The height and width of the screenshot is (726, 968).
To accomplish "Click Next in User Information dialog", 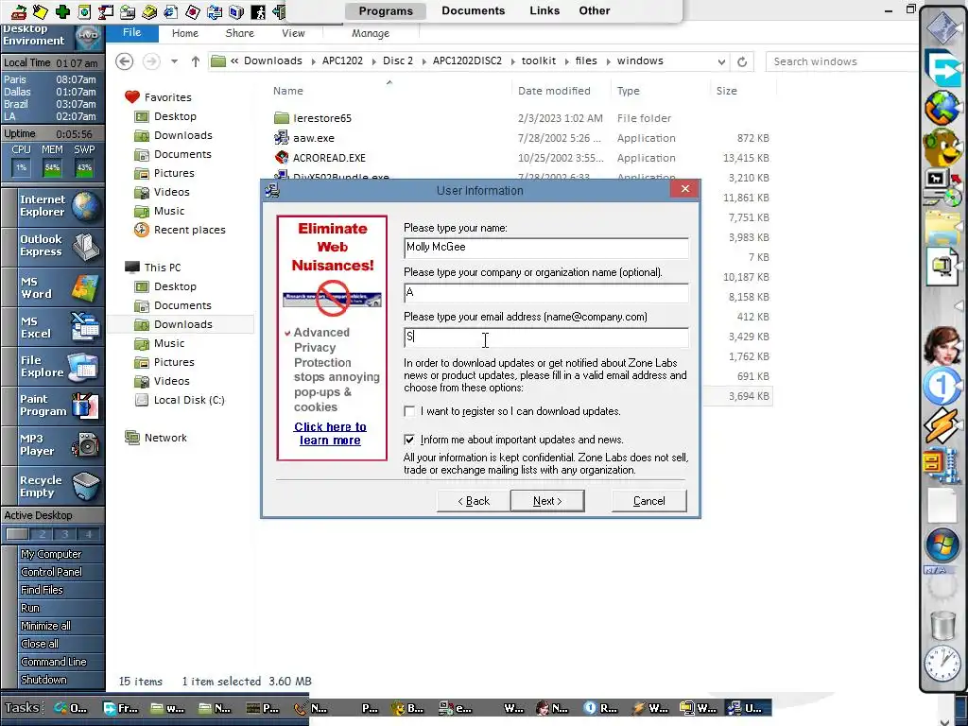I will tap(547, 501).
